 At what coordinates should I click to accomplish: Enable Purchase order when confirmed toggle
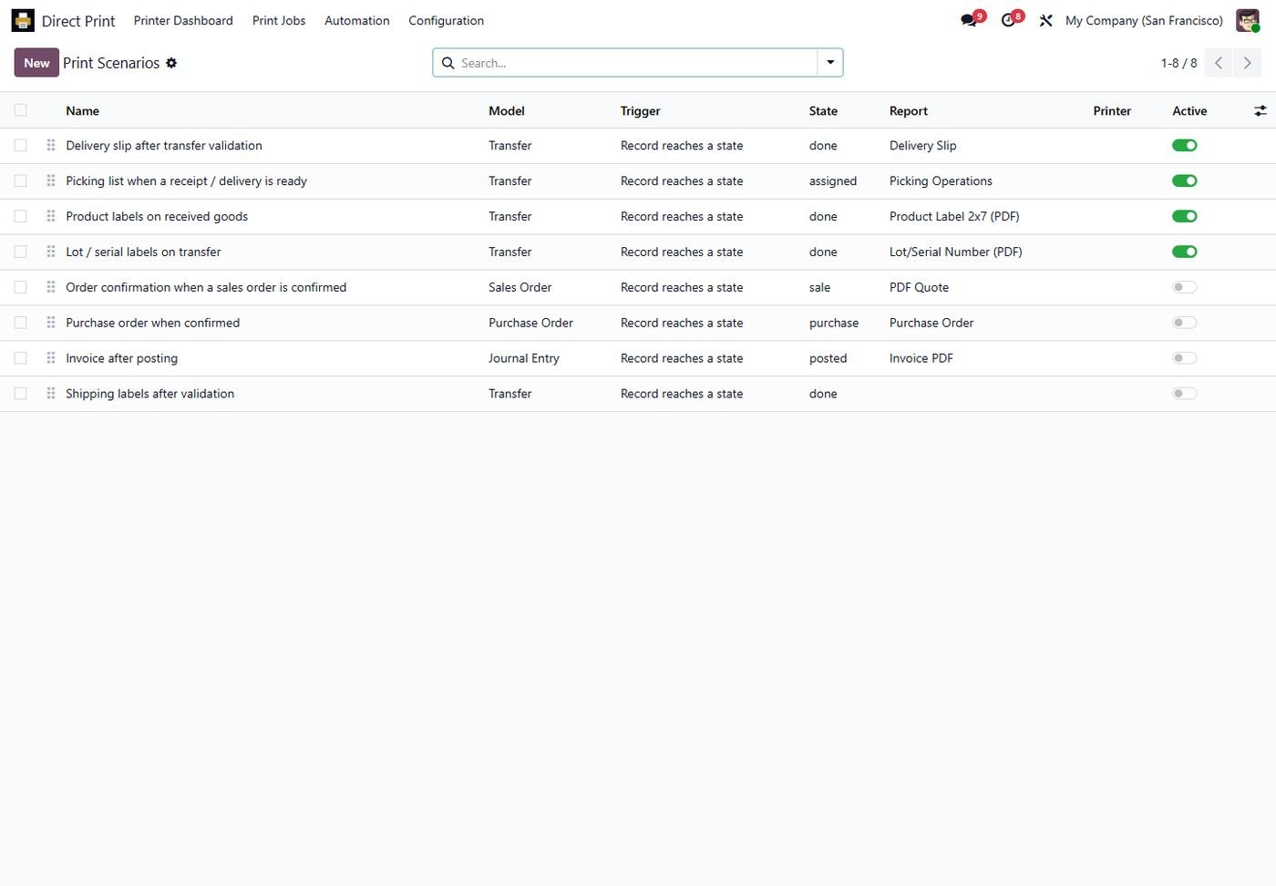click(x=1184, y=323)
